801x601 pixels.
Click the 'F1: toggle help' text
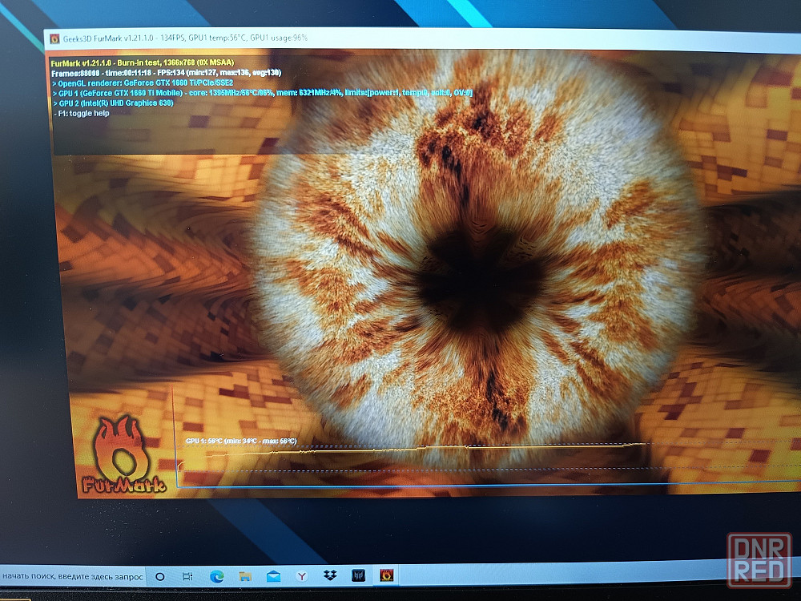tap(82, 114)
